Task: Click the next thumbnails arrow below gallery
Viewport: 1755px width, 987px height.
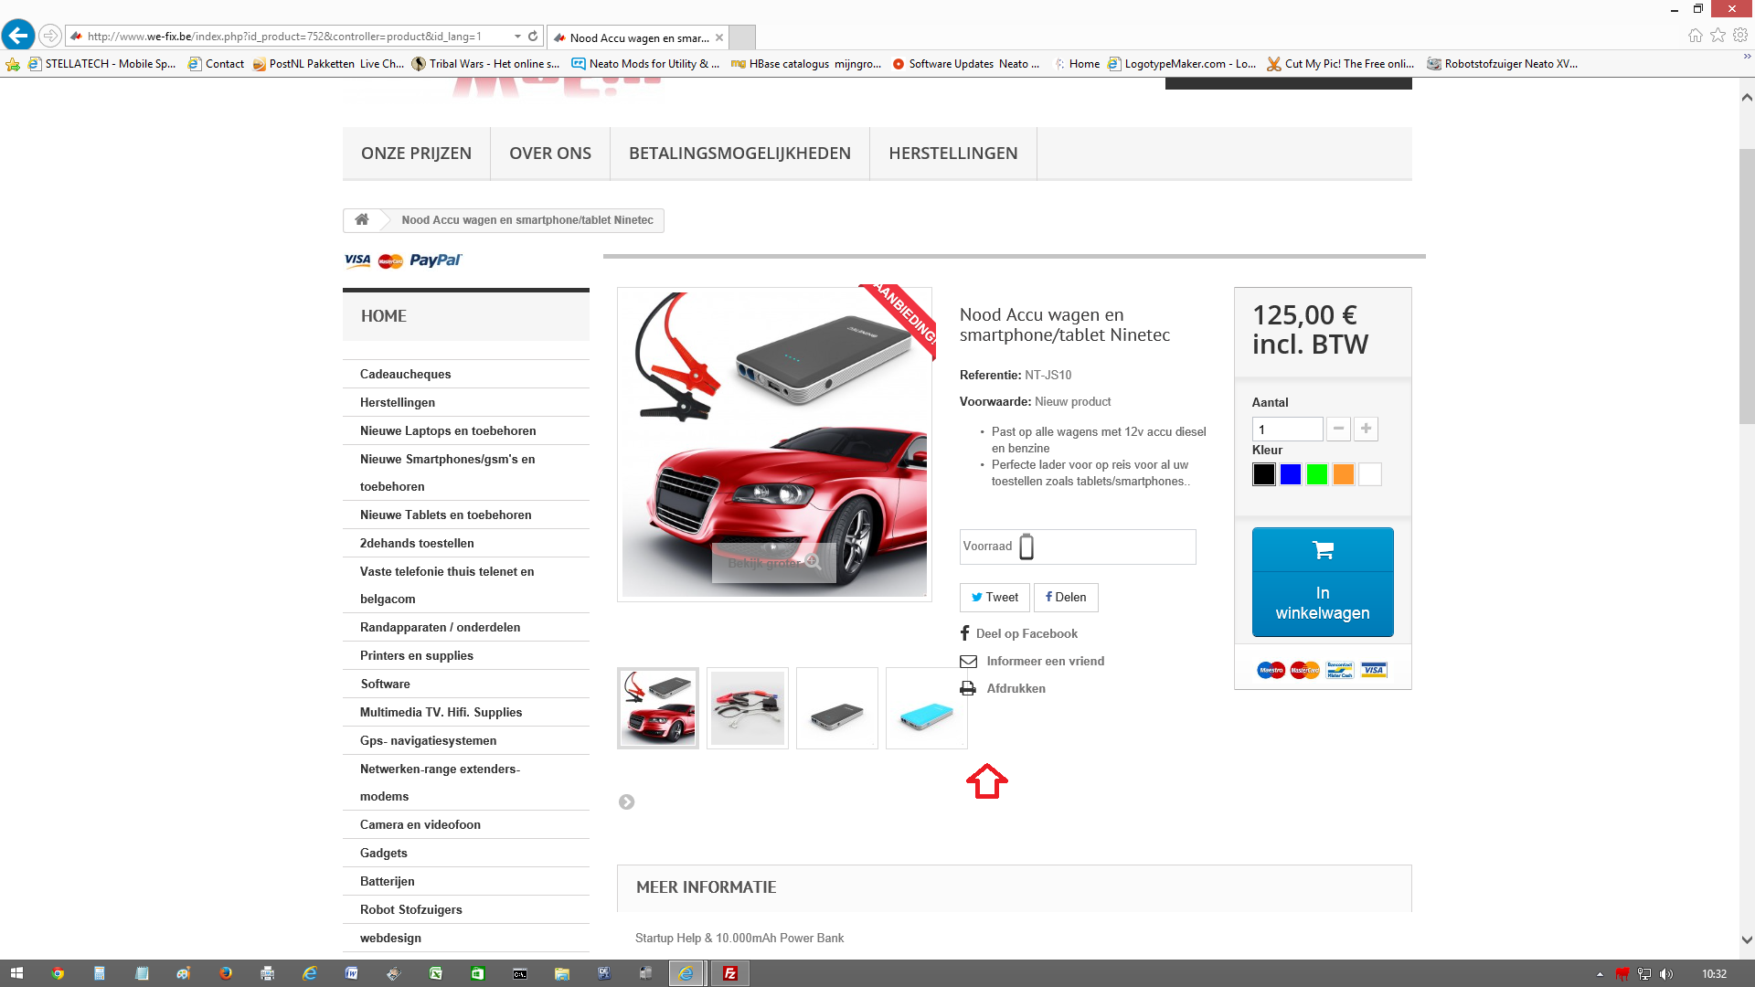Action: 626,801
